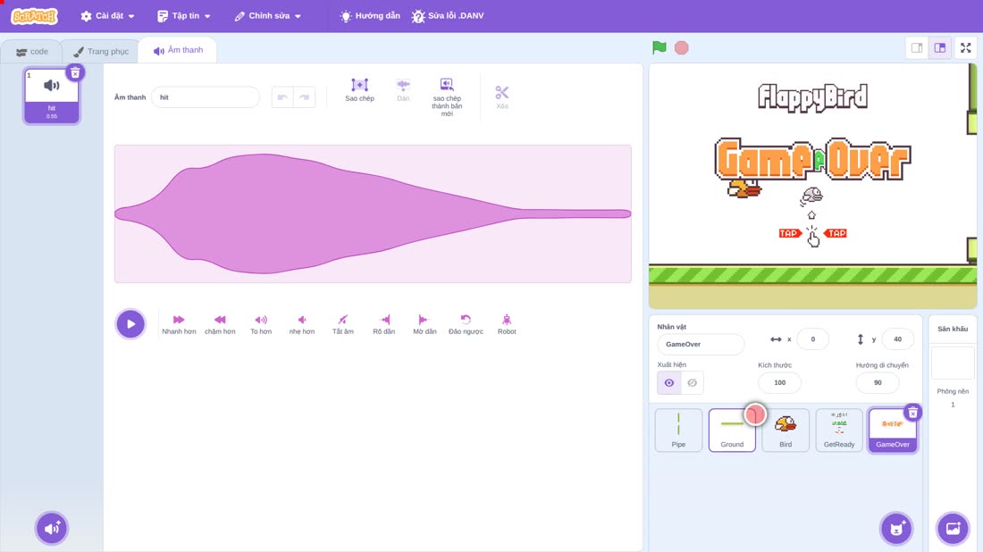Click the Sửa lỗi .DANV button
Viewport: 983px width, 552px height.
[448, 16]
